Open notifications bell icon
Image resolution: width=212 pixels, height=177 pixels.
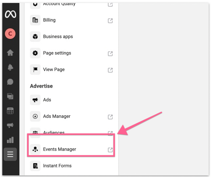pos(10,67)
